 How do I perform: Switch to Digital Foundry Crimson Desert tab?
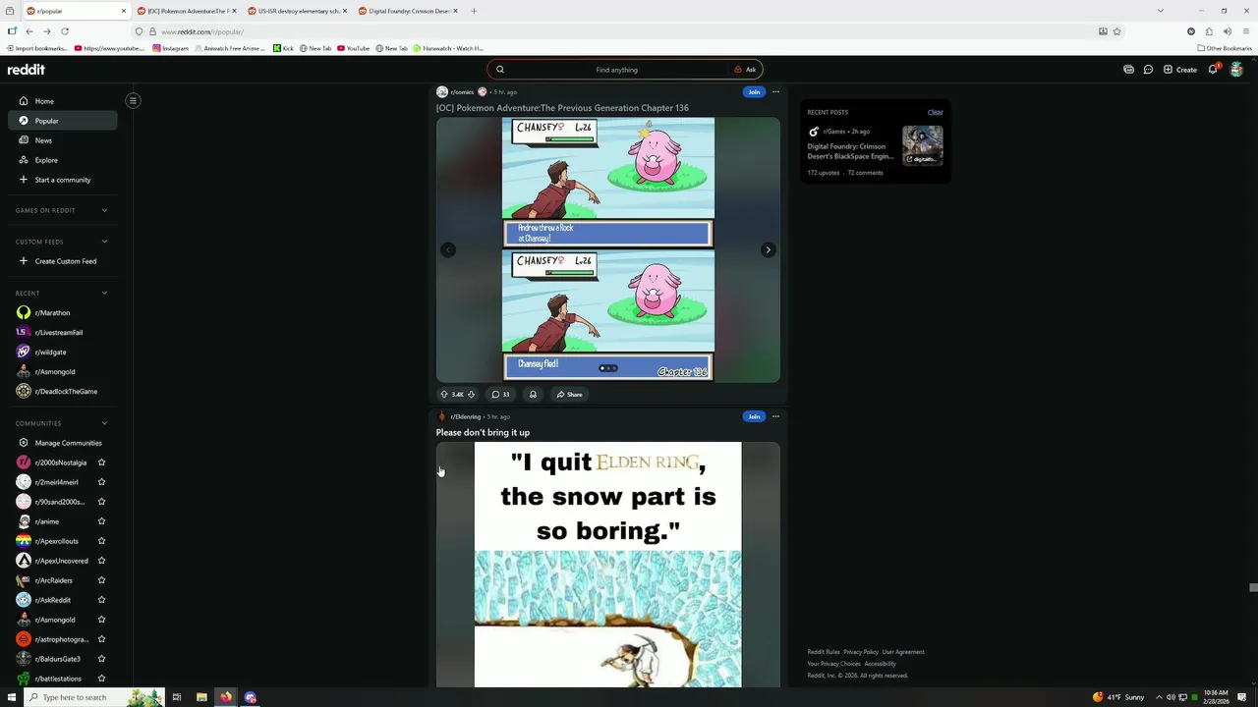(409, 11)
